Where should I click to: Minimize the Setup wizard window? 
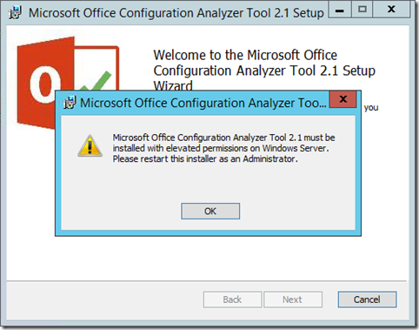340,10
